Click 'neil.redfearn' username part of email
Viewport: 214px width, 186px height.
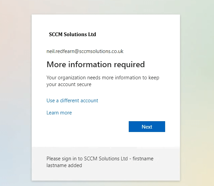(x=60, y=52)
